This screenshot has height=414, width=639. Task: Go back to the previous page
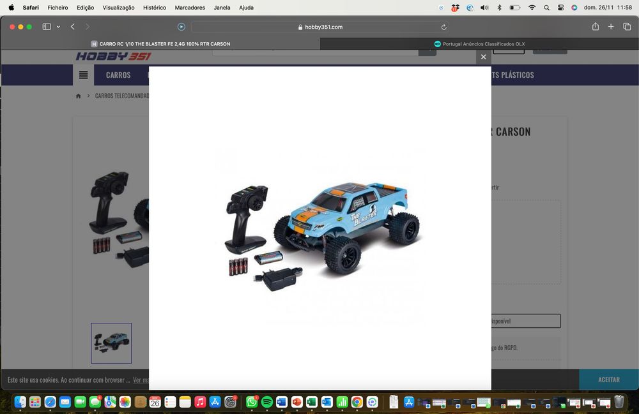click(x=73, y=27)
